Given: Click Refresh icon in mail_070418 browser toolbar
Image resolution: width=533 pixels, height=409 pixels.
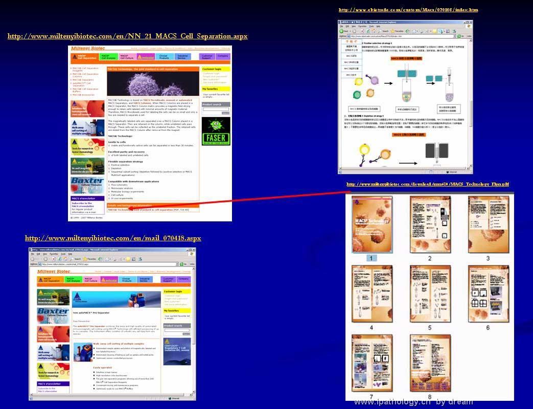Looking at the screenshot, I should coord(59,259).
